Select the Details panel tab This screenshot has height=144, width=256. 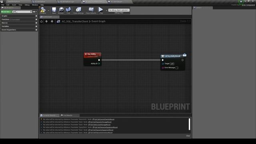point(203,8)
